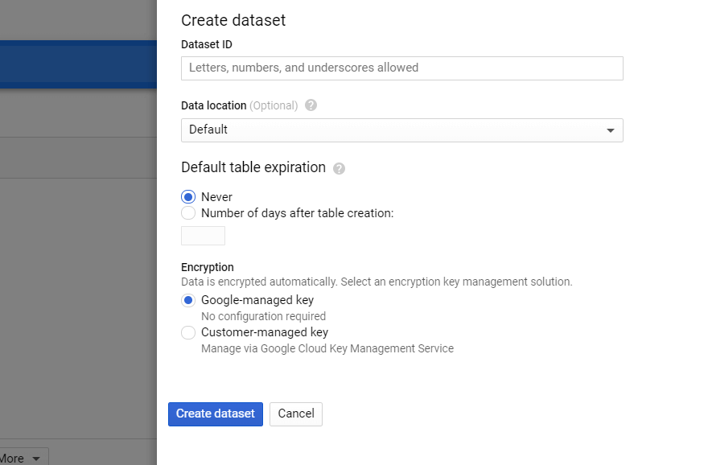Screen dimensions: 708x465
Task: Click the Default table expiration help icon
Action: pos(339,168)
